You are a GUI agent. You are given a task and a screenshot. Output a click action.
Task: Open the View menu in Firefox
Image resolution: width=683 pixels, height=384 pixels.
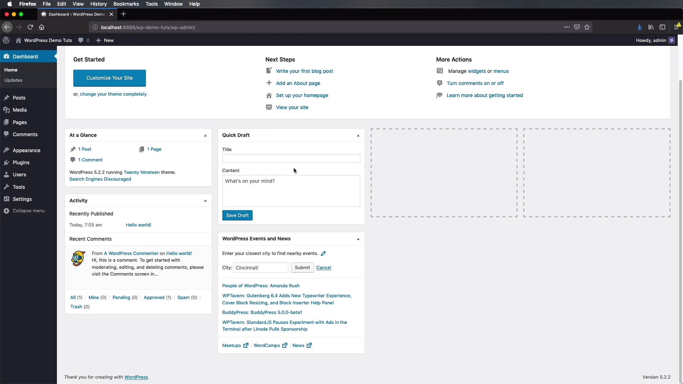click(78, 4)
